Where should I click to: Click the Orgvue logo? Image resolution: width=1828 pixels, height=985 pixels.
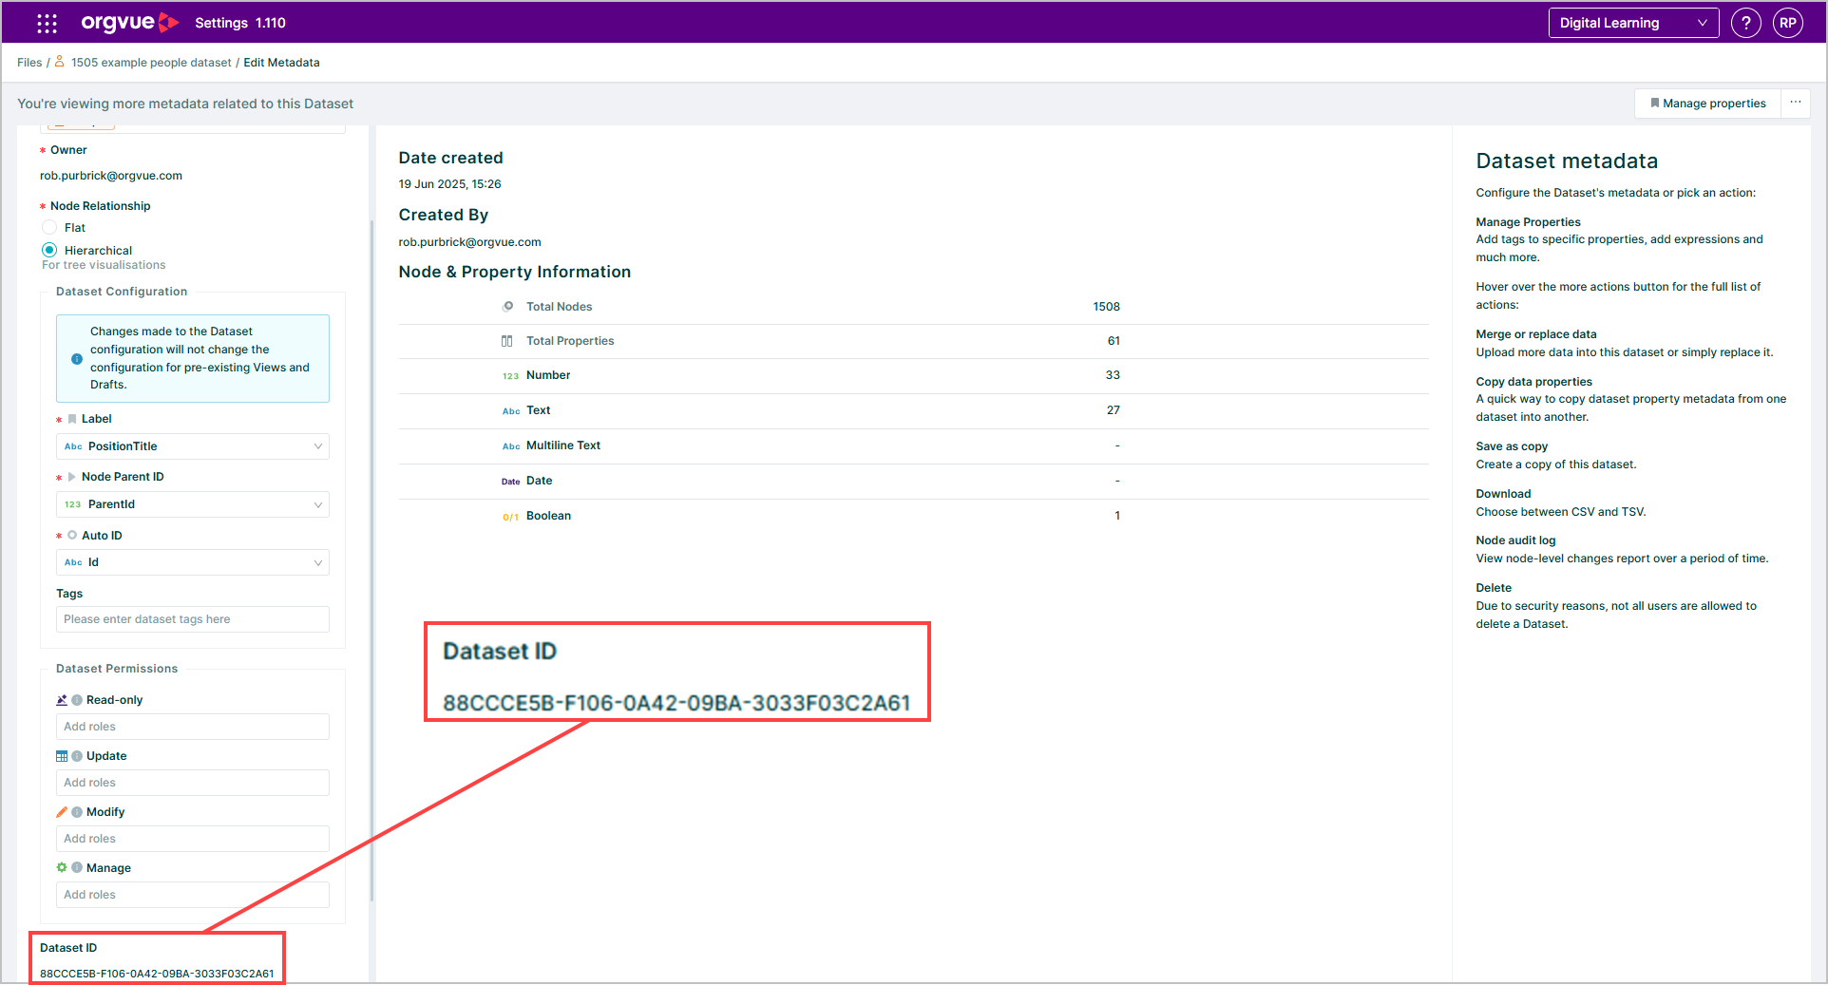point(129,23)
